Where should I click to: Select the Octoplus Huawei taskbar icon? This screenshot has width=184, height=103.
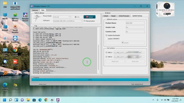point(58,100)
